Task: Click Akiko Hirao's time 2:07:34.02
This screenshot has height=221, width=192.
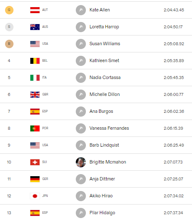Action: pos(173,196)
